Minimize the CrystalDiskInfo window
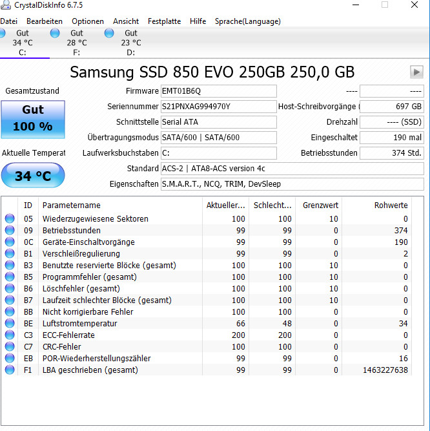 (356, 5)
